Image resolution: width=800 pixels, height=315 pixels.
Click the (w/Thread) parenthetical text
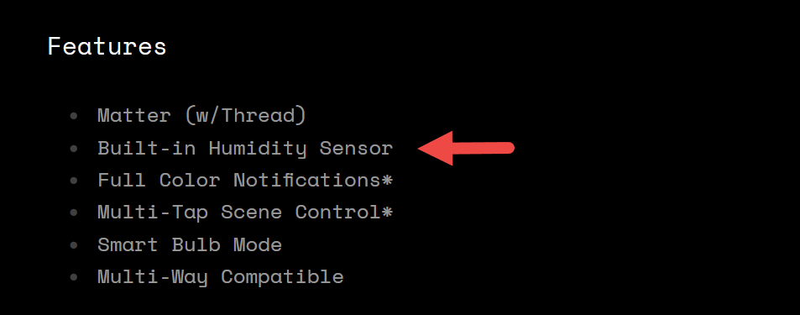click(245, 116)
